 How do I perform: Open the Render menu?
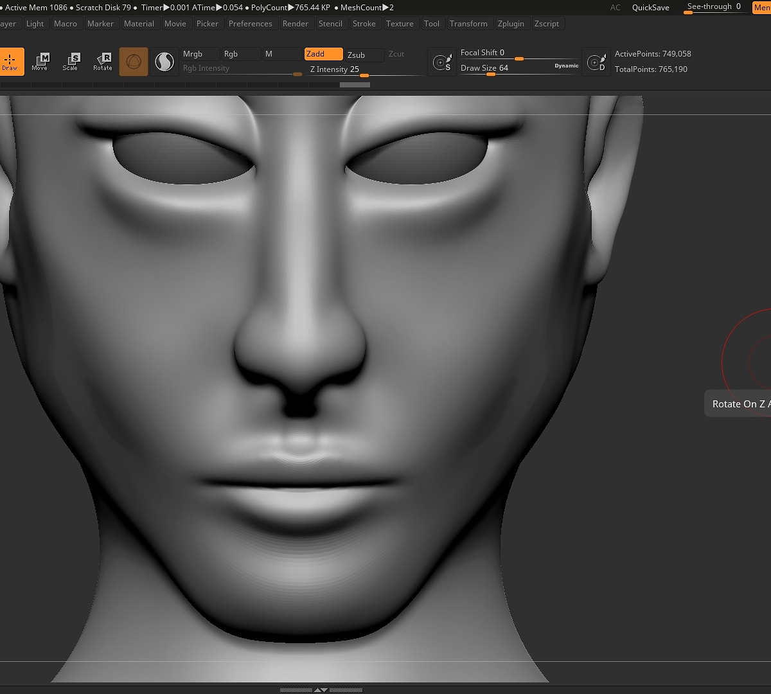(296, 24)
